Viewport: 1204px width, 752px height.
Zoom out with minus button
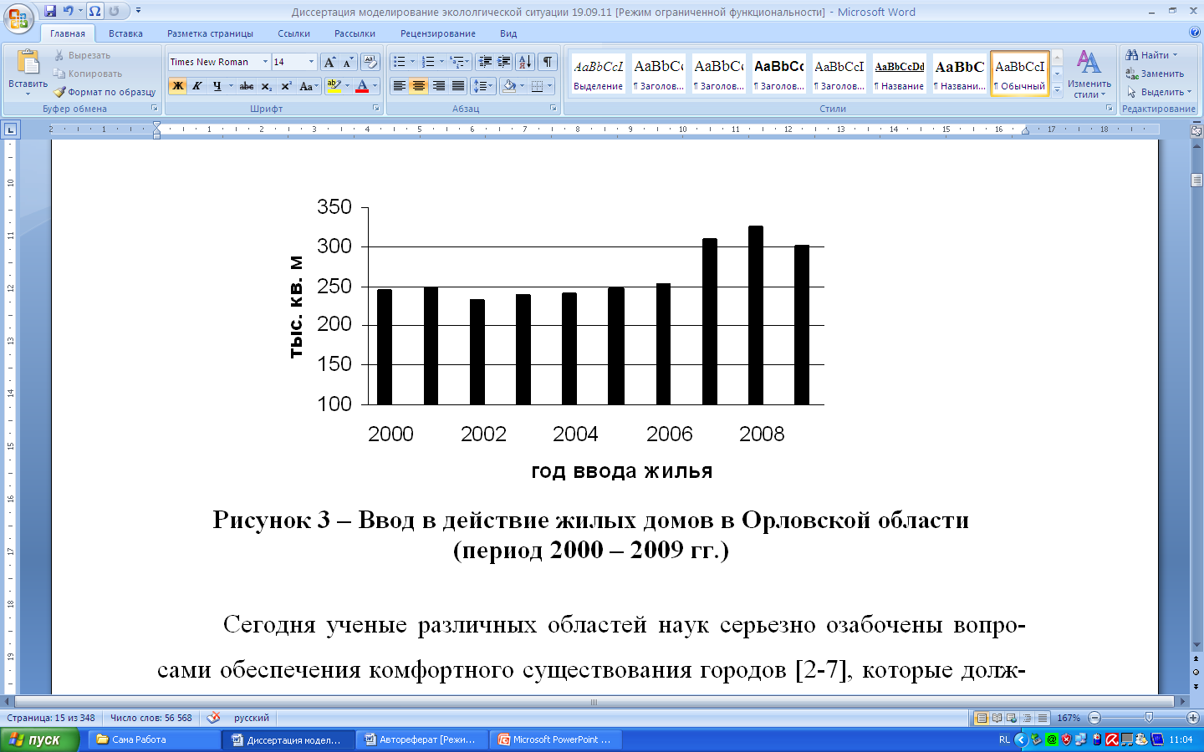1094,718
